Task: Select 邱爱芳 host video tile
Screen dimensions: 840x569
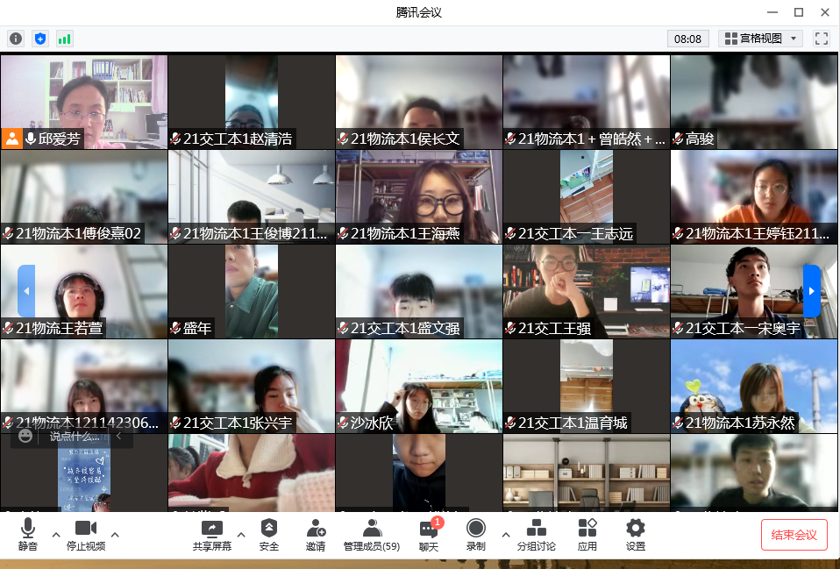Action: (x=84, y=102)
